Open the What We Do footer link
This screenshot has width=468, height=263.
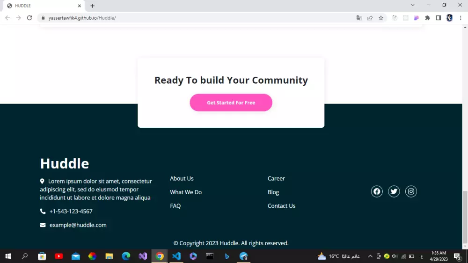pyautogui.click(x=186, y=192)
